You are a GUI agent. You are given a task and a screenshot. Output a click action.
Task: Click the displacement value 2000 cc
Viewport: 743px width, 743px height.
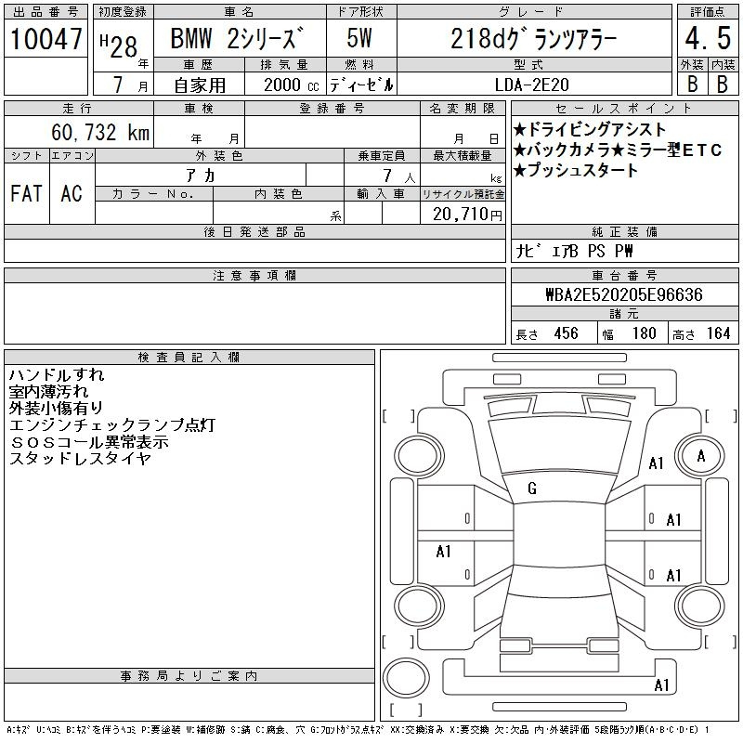pos(292,85)
